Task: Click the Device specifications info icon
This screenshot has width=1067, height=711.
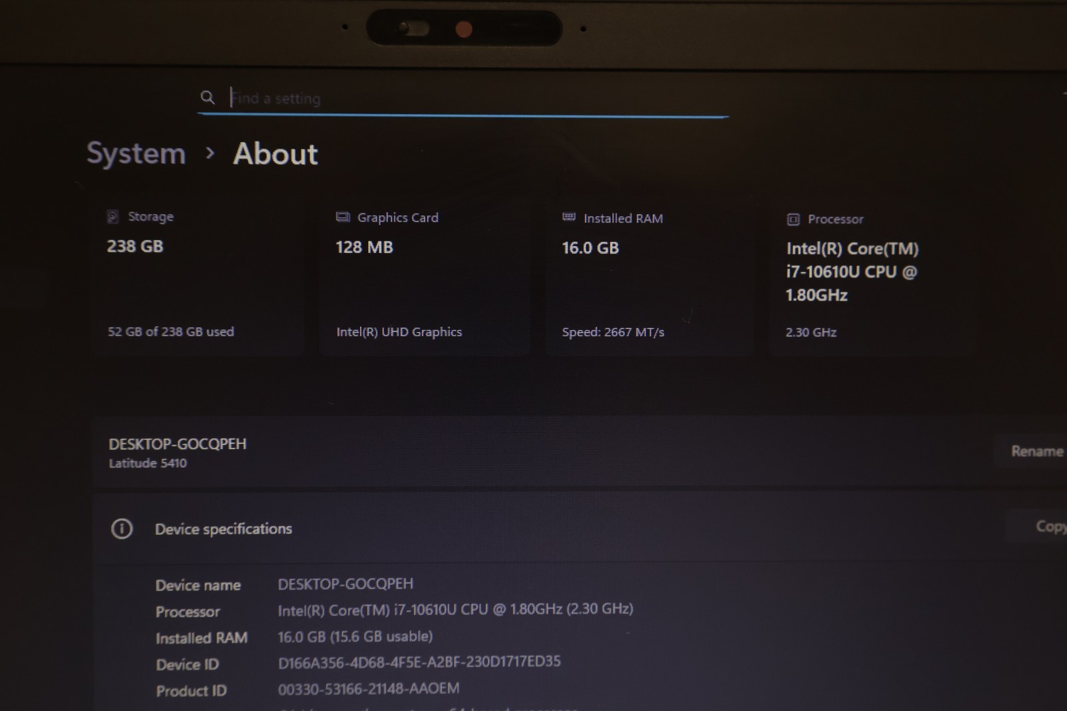Action: 121,529
